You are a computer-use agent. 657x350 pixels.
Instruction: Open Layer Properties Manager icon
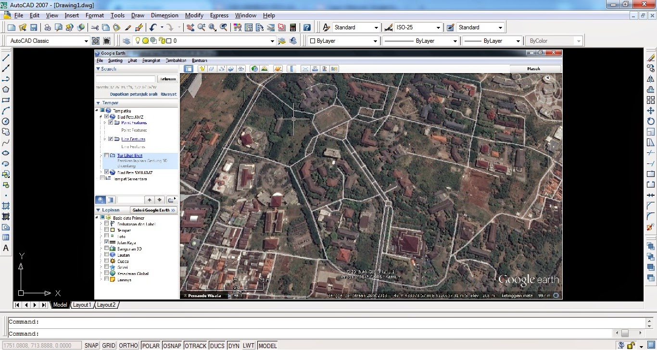click(x=126, y=41)
